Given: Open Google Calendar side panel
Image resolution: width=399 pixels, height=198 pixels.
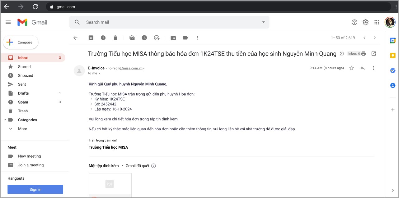Looking at the screenshot, I should (393, 41).
